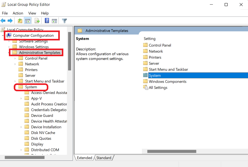Open the Action menu
248x167 pixels.
[x=18, y=13]
